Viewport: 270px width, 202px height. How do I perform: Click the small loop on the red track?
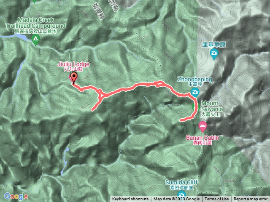click(159, 84)
